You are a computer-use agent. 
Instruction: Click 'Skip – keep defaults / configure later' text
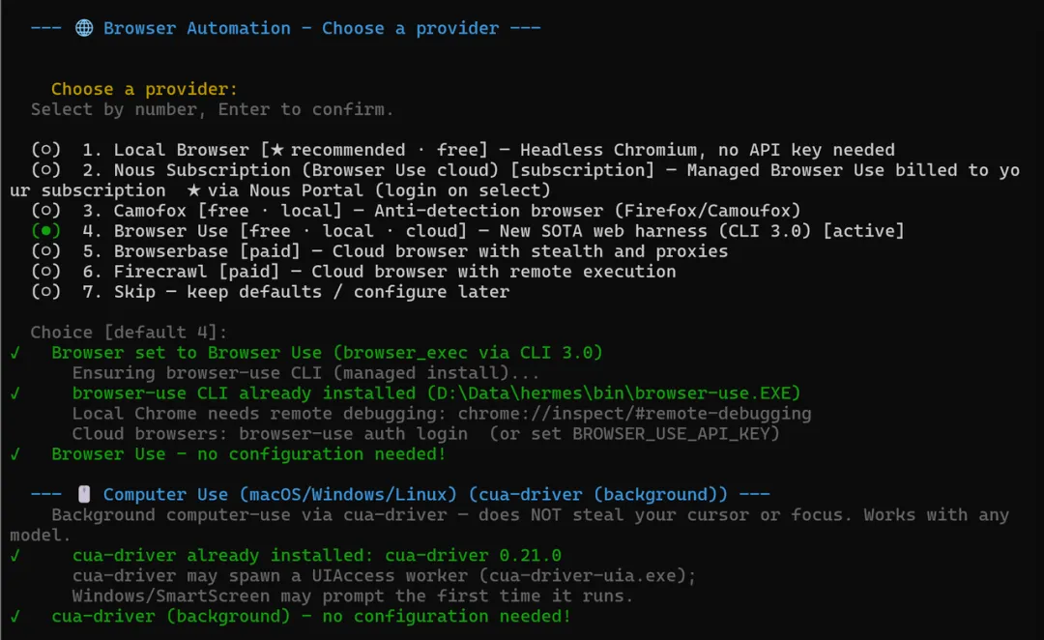311,292
